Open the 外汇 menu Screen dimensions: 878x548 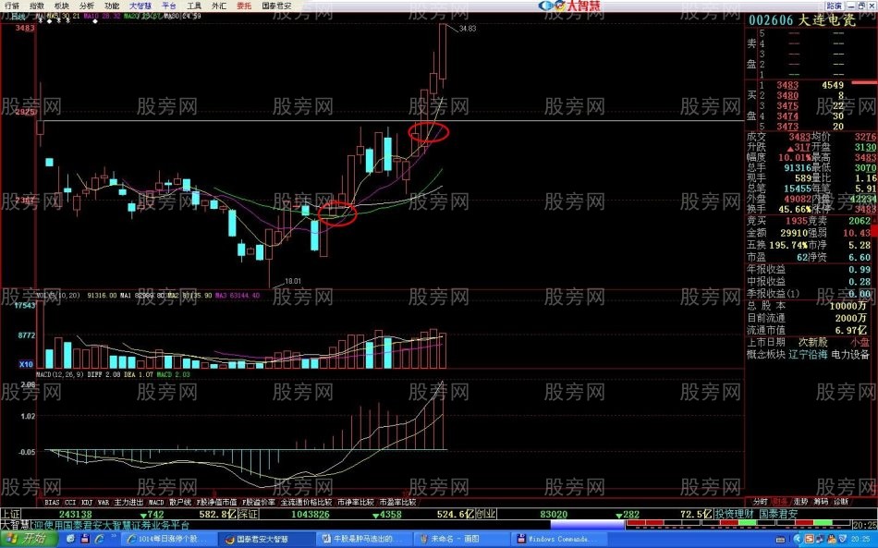[x=219, y=6]
